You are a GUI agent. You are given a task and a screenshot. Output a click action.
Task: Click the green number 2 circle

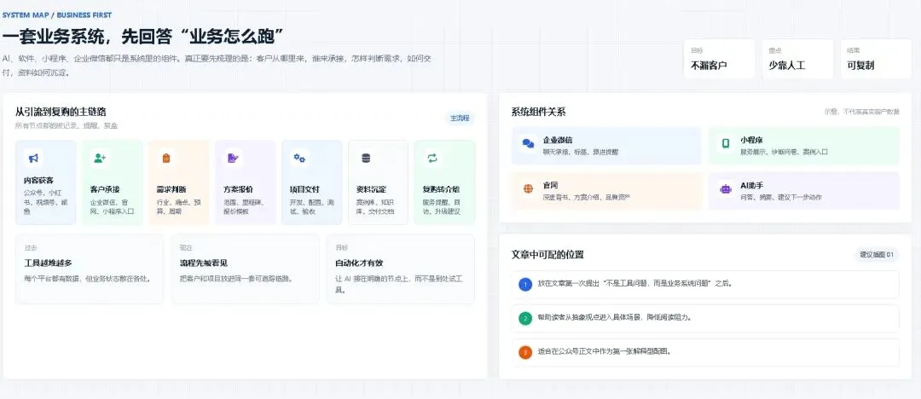click(525, 319)
